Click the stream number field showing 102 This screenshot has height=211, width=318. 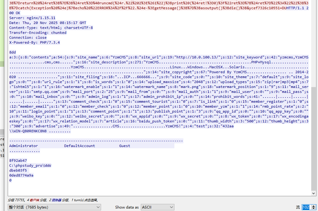pyautogui.click(x=306, y=207)
